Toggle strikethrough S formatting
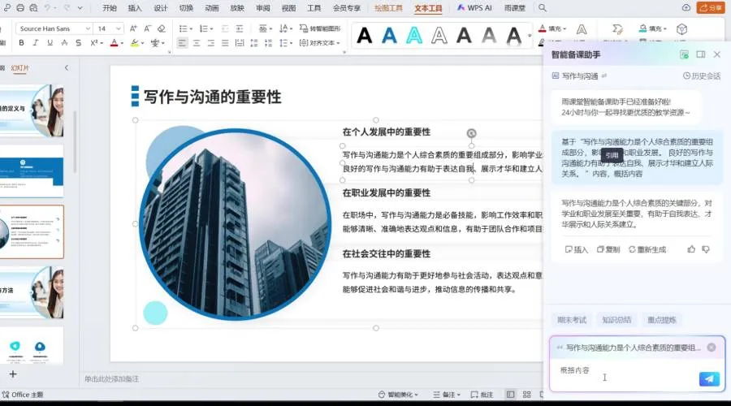The image size is (731, 406). coord(78,43)
